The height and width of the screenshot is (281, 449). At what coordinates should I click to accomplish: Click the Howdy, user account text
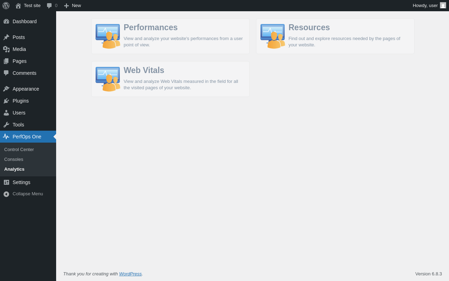(425, 6)
